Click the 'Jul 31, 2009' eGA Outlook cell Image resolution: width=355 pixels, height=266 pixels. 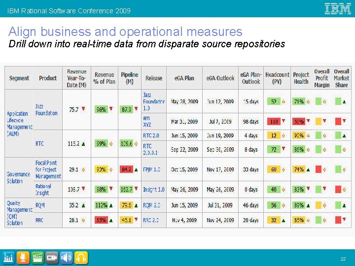(x=220, y=205)
